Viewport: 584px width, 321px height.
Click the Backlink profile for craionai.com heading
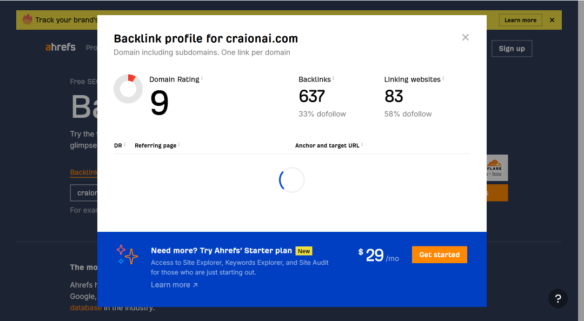pyautogui.click(x=205, y=39)
